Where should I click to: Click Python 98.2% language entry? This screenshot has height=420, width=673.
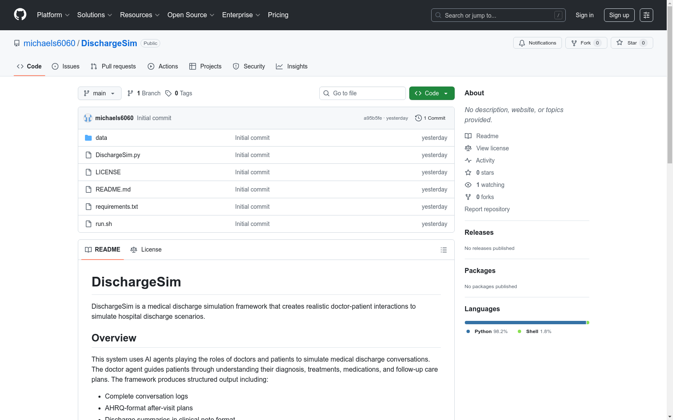487,331
